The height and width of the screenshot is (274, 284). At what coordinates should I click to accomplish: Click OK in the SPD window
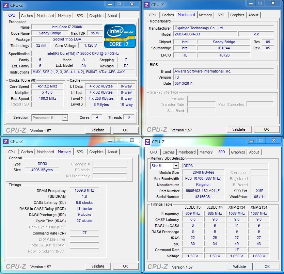[x=267, y=267]
